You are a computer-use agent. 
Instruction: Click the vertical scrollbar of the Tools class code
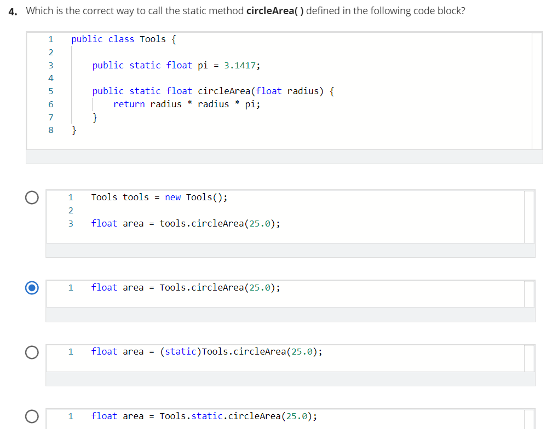[x=537, y=91]
